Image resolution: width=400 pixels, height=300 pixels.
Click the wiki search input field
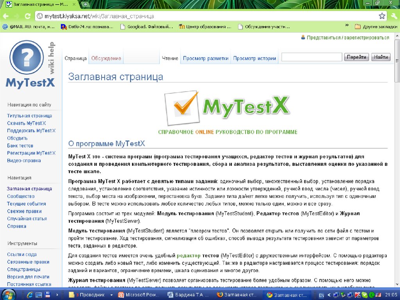(312, 57)
